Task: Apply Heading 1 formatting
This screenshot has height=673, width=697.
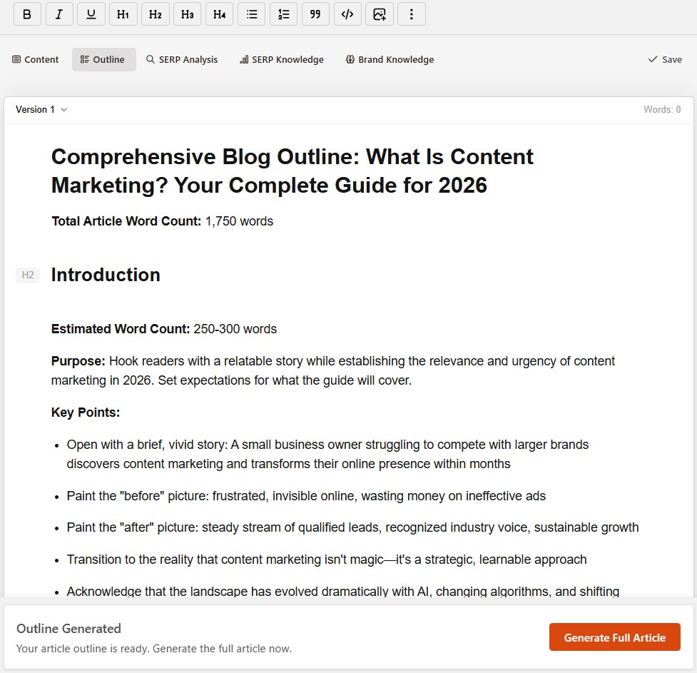Action: coord(123,14)
